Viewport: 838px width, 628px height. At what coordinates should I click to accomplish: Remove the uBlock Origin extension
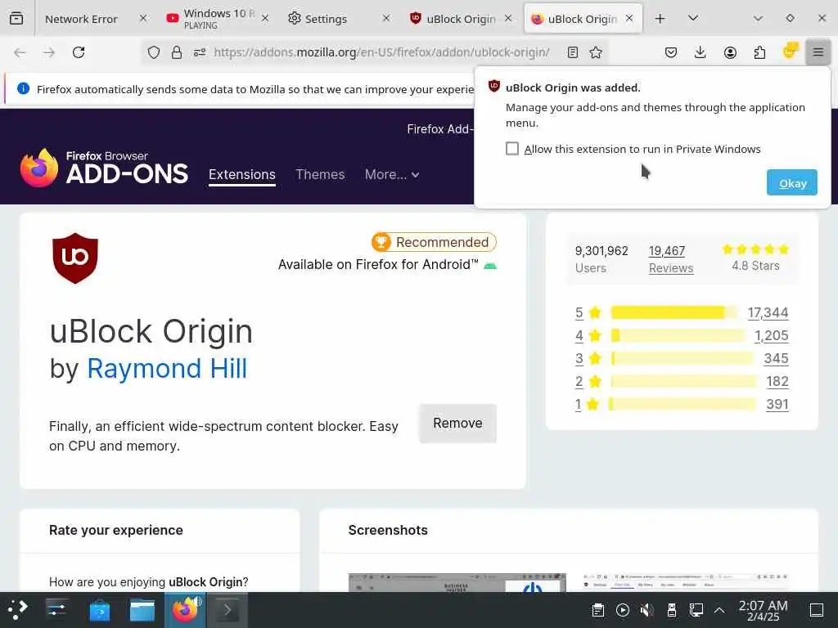pyautogui.click(x=457, y=423)
